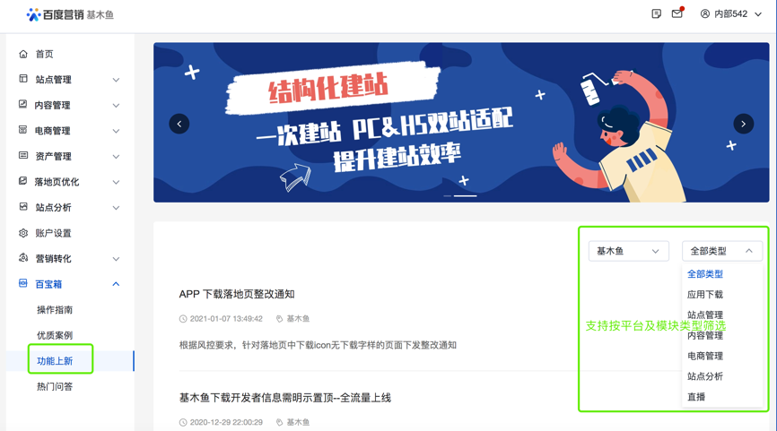Image resolution: width=777 pixels, height=431 pixels.
Task: Close the 全部类型 type dropdown
Action: (x=722, y=251)
